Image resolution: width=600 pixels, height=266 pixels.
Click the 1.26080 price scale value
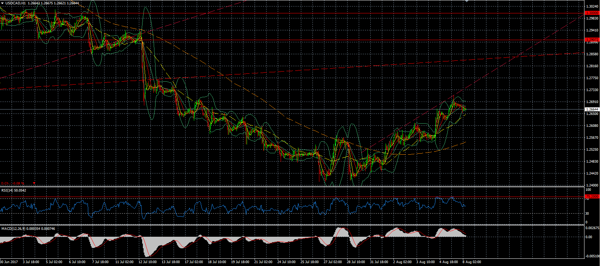click(592, 126)
